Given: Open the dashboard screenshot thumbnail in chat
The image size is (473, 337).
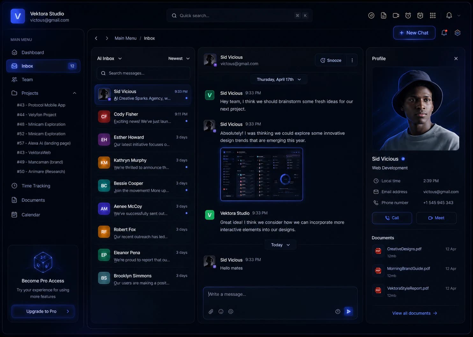Looking at the screenshot, I should (x=261, y=174).
